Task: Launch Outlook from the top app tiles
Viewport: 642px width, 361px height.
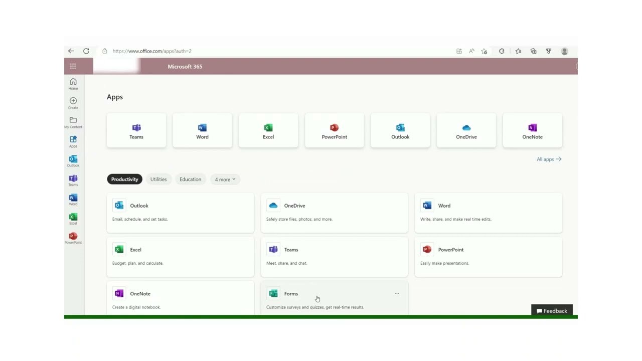Action: pos(400,131)
